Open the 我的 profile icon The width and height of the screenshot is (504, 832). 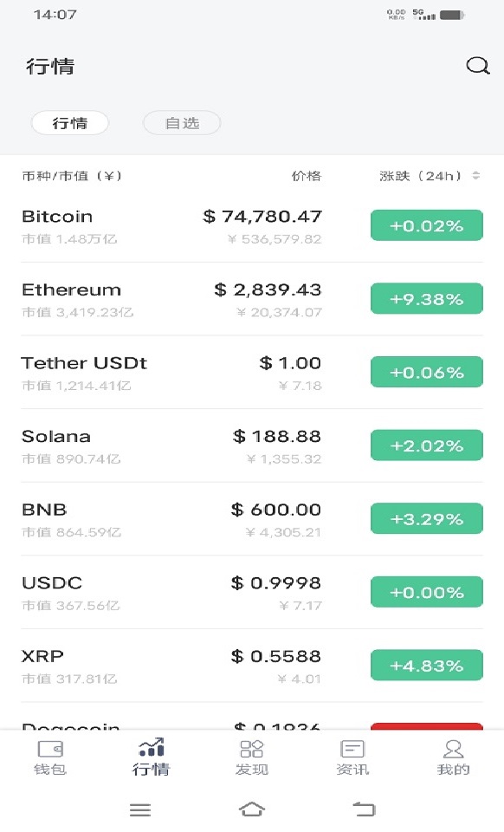point(453,749)
